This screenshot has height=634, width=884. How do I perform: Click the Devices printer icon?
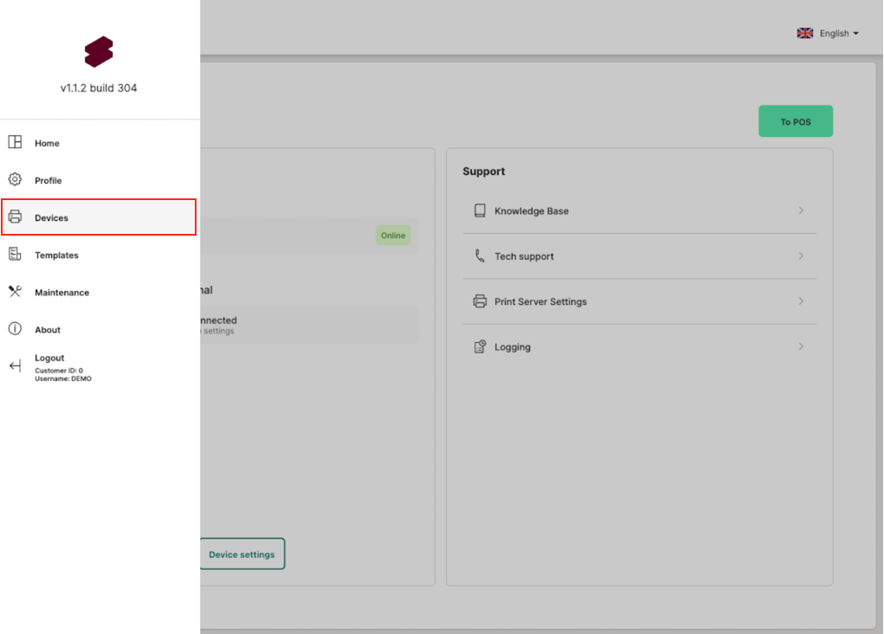15,217
